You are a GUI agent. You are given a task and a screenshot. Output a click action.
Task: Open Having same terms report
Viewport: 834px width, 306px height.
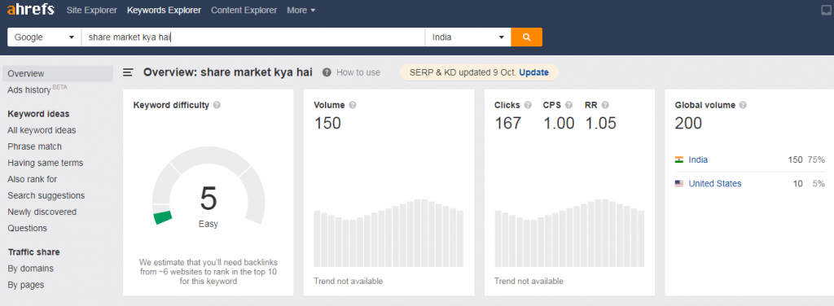click(x=46, y=163)
